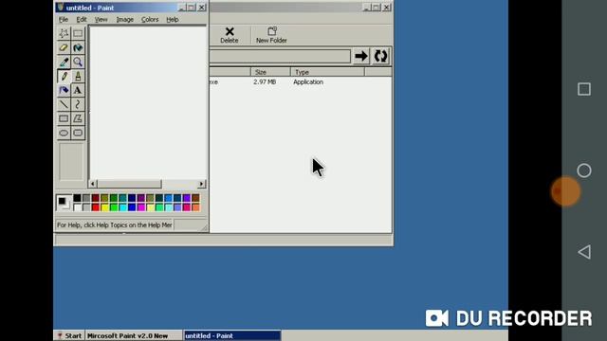Screen dimensions: 607x341
Task: Choose the Eraser tool in Paint
Action: click(x=64, y=47)
